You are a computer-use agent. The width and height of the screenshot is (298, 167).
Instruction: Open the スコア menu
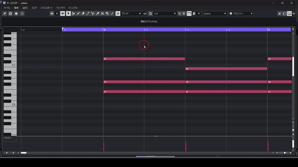tap(34, 8)
